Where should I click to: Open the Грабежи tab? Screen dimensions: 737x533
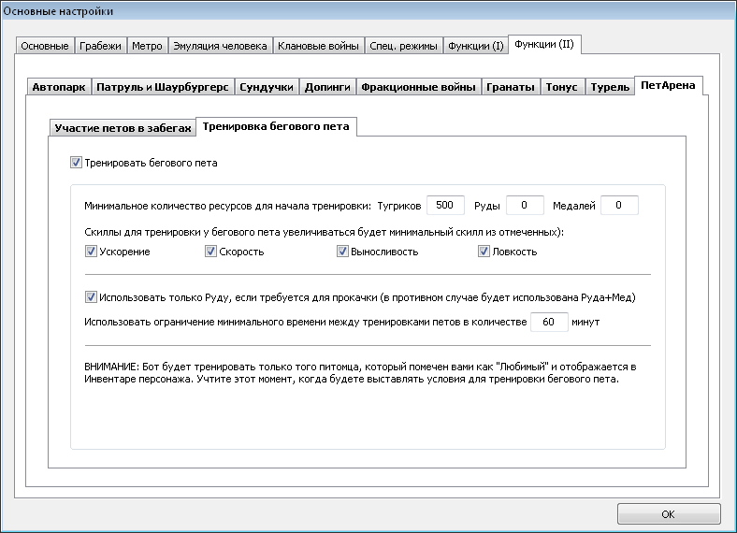pyautogui.click(x=100, y=46)
